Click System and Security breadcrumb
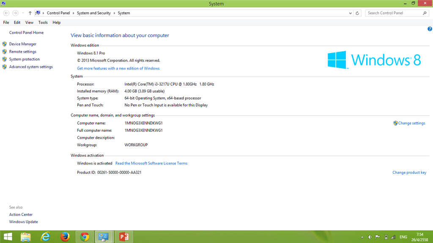 point(93,13)
